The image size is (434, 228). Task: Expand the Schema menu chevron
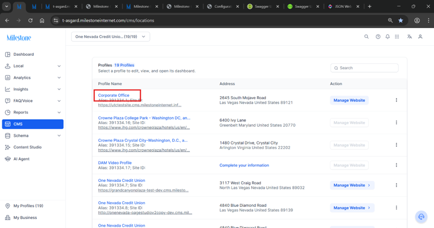[x=59, y=135]
